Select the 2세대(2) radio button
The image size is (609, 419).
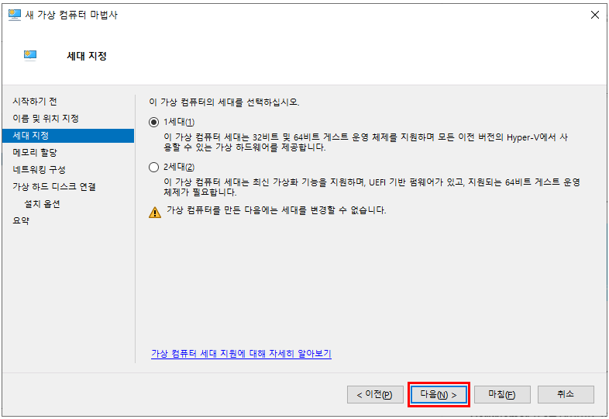click(x=154, y=168)
